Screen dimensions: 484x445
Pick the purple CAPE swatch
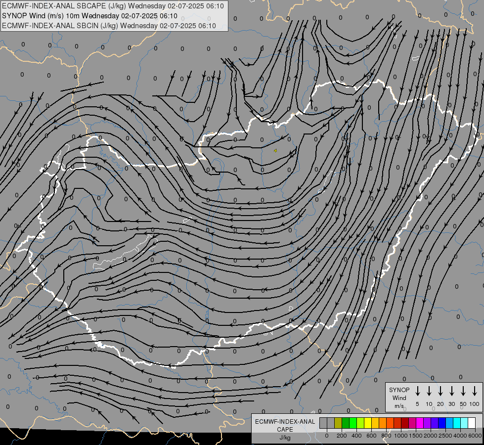427,423
